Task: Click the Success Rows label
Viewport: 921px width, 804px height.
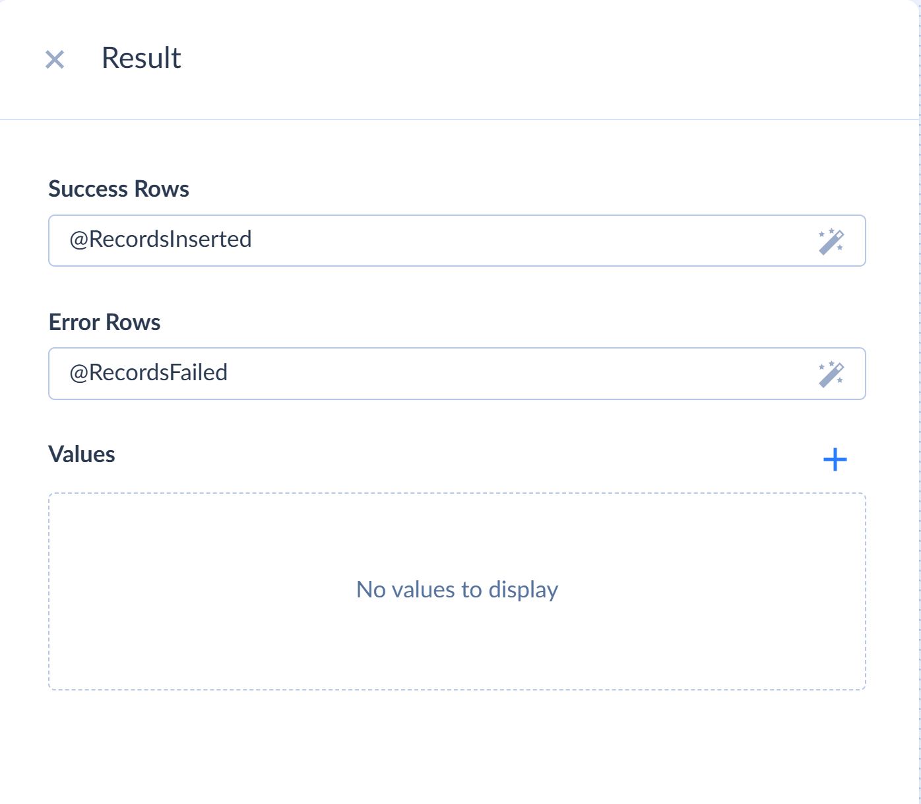Action: 119,189
